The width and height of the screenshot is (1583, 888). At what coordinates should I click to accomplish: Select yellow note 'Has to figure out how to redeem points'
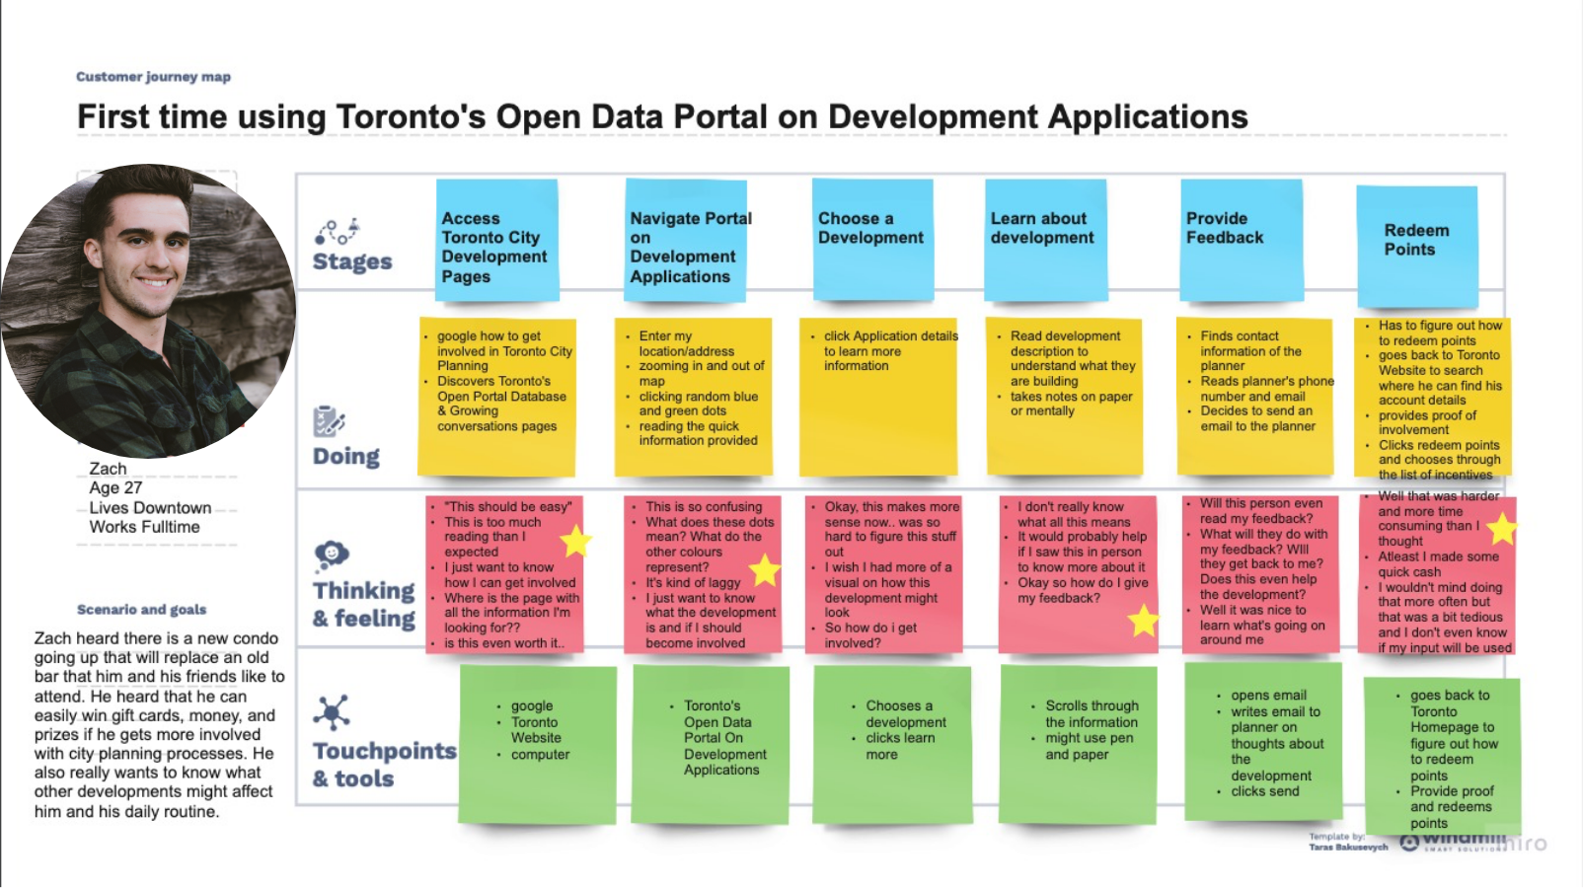click(x=1432, y=398)
